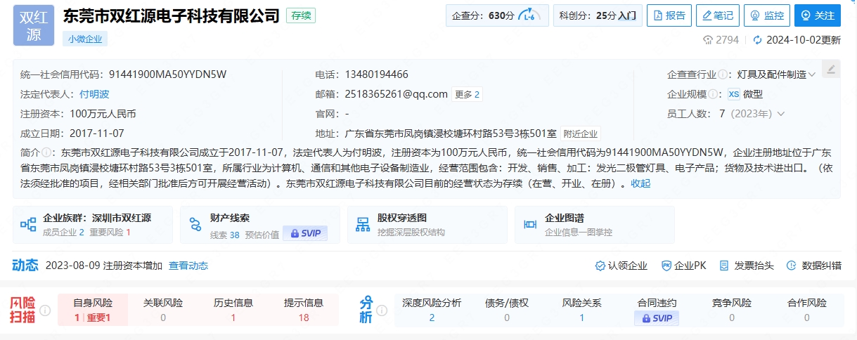Expand the 灯具及配件制造 industry dropdown
Viewport: 857px width, 340px height.
(812, 74)
